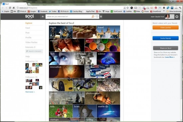Expand the hidden bookmarks chevron
The width and height of the screenshot is (183, 122).
click(x=164, y=11)
